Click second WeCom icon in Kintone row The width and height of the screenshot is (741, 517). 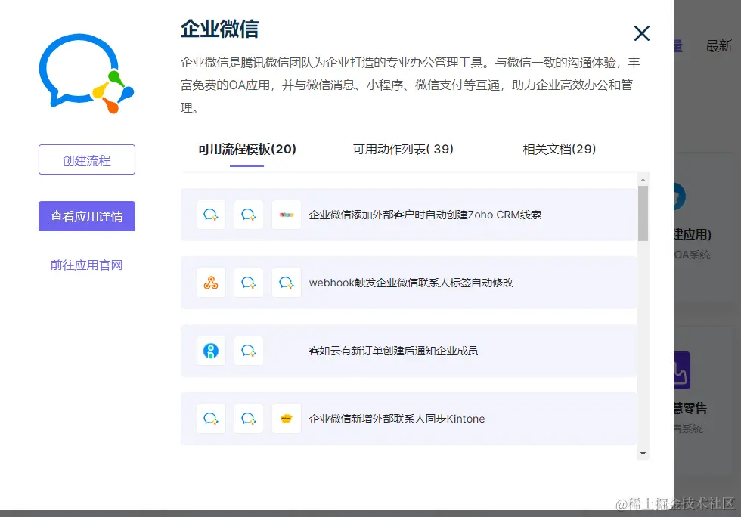click(x=249, y=419)
